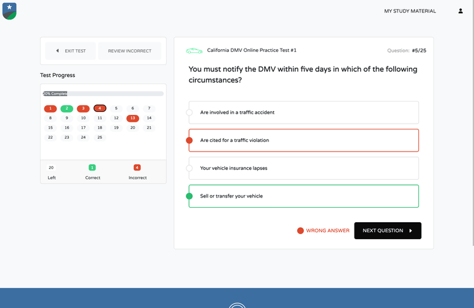The width and height of the screenshot is (474, 308).
Task: Click the red wrong answer indicator dot
Action: (300, 231)
